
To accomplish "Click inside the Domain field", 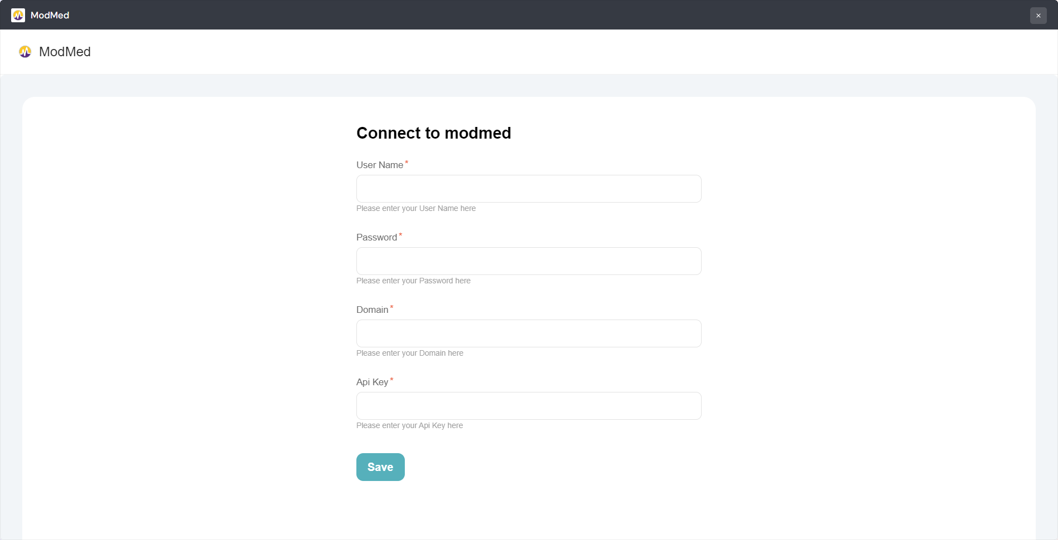I will click(x=528, y=333).
